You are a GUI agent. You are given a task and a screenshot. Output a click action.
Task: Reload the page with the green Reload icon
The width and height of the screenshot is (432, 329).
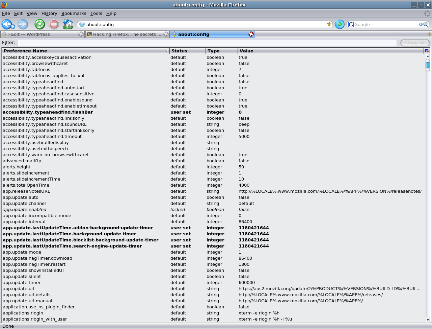click(40, 24)
